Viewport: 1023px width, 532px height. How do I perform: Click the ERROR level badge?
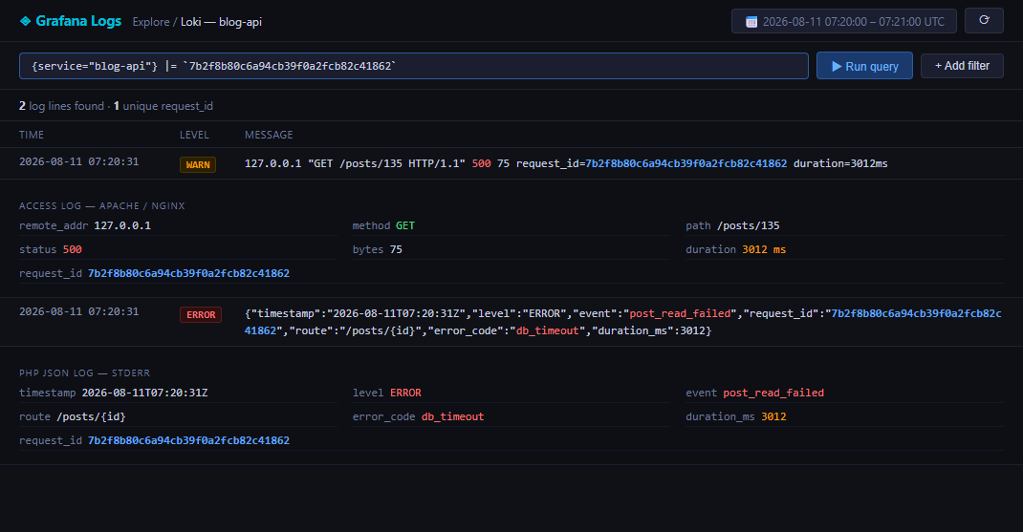(x=201, y=315)
